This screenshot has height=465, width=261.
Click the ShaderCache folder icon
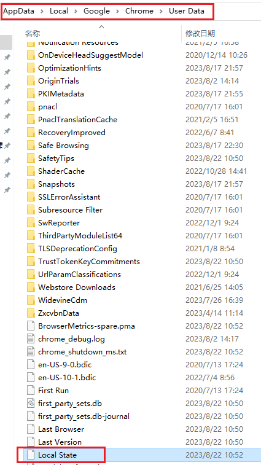(31, 171)
